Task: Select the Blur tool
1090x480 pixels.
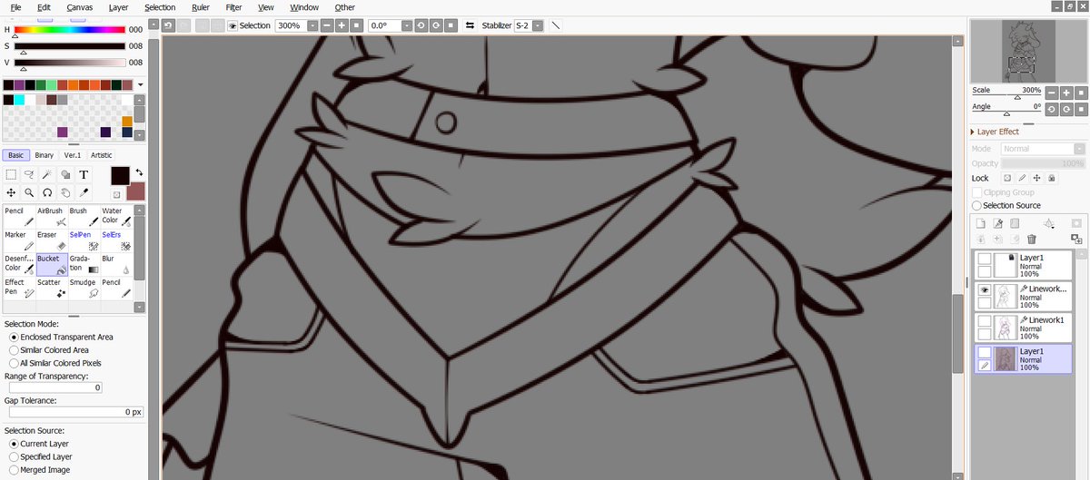Action: (x=117, y=264)
